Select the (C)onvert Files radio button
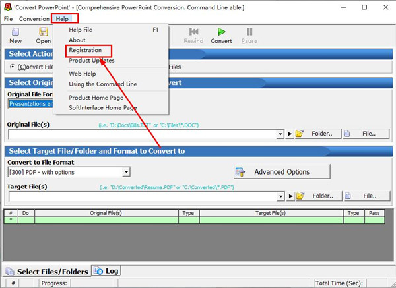Image resolution: width=396 pixels, height=288 pixels. [x=12, y=67]
